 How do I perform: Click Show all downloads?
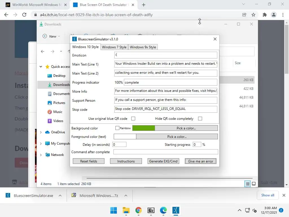point(268,195)
